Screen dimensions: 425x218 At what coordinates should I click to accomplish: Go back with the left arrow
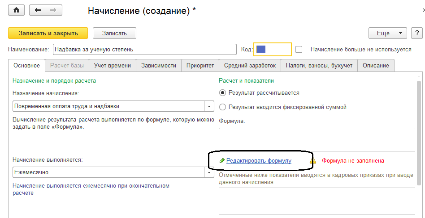click(x=38, y=10)
